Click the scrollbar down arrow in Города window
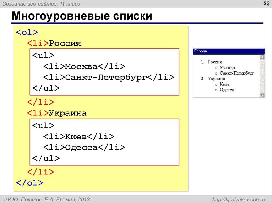272x203 pixels. point(261,94)
